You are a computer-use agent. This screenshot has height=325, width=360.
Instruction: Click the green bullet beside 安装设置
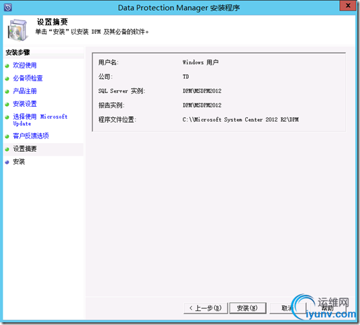(7, 105)
